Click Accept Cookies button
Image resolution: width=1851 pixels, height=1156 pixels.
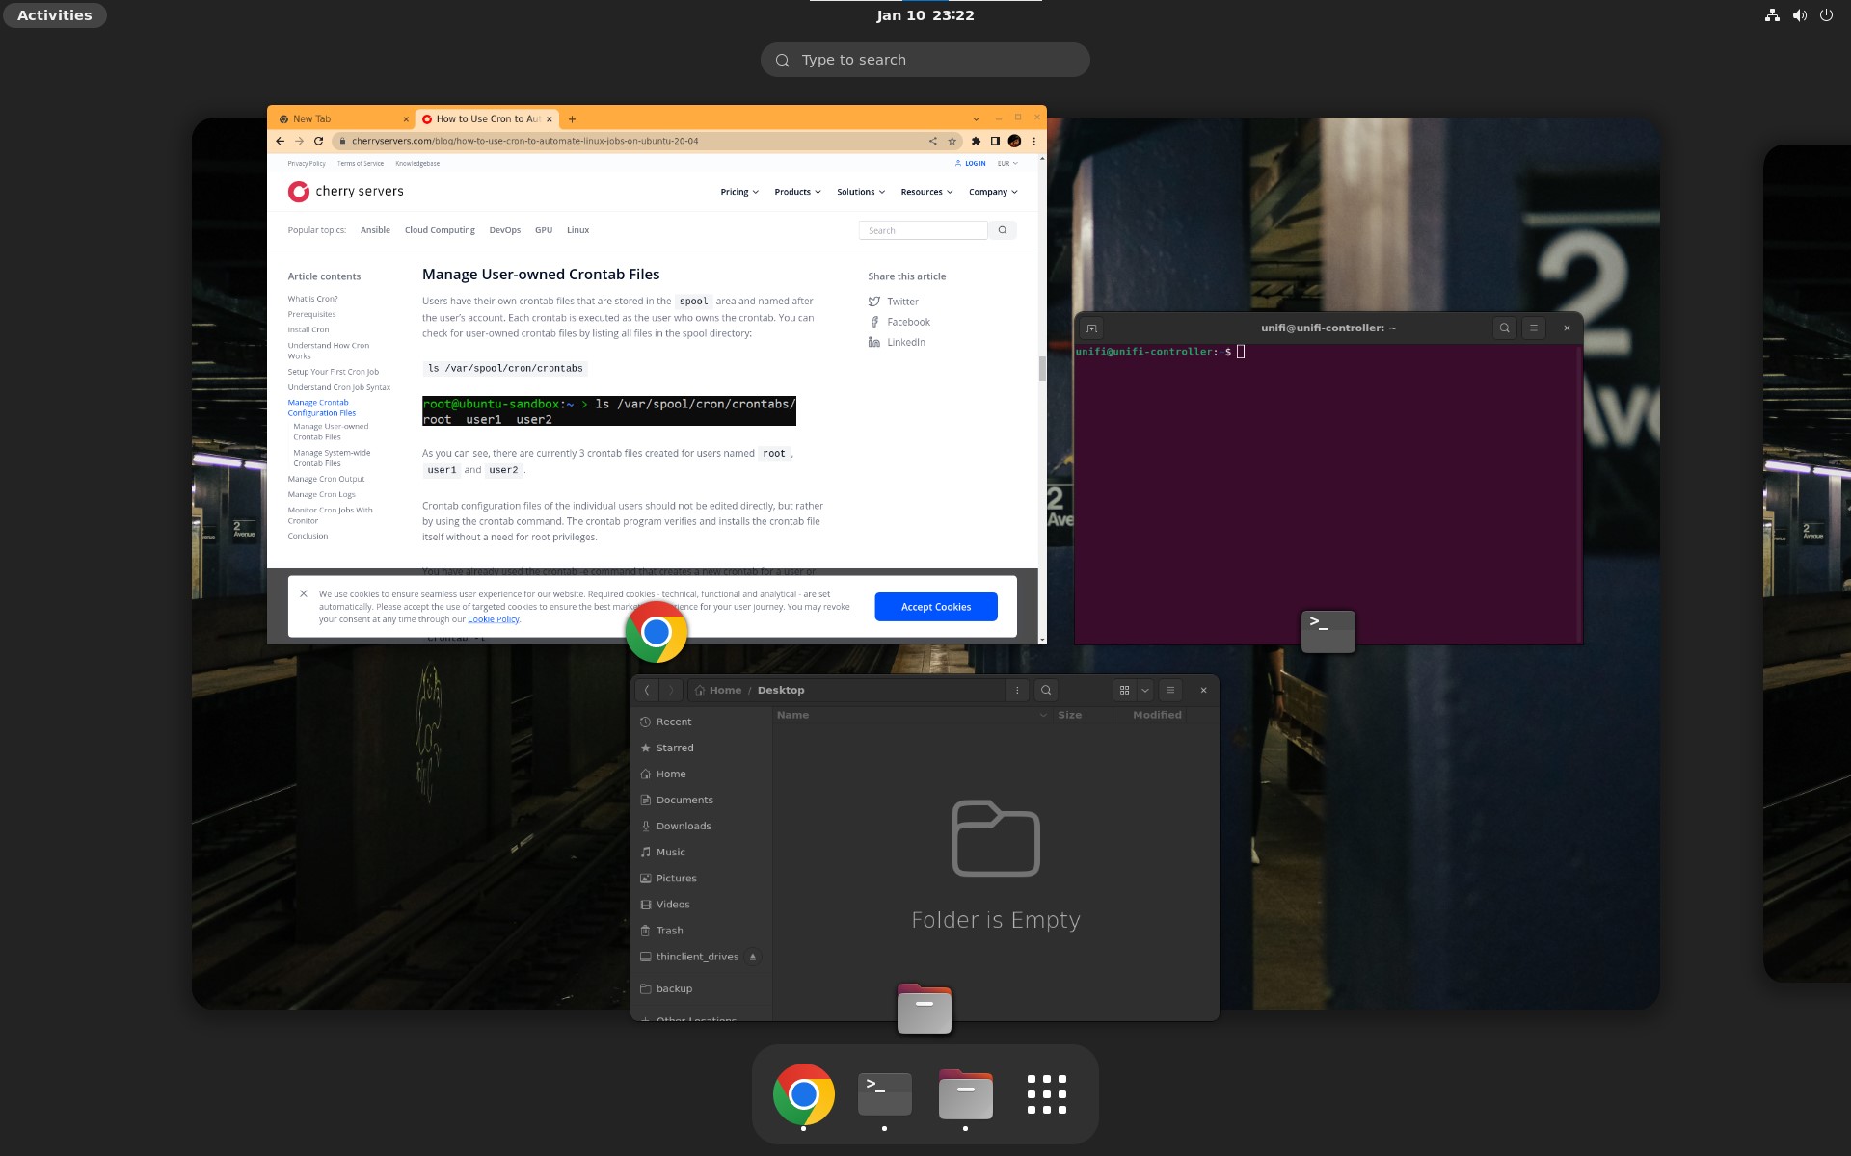coord(936,607)
